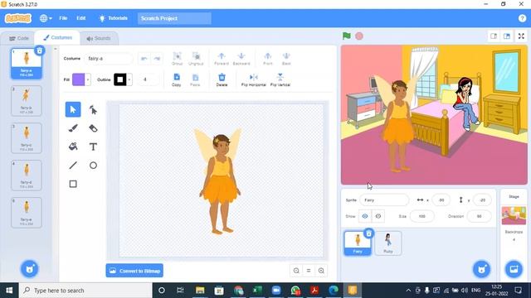Select the Brush tool
531x298 pixels.
click(x=73, y=128)
